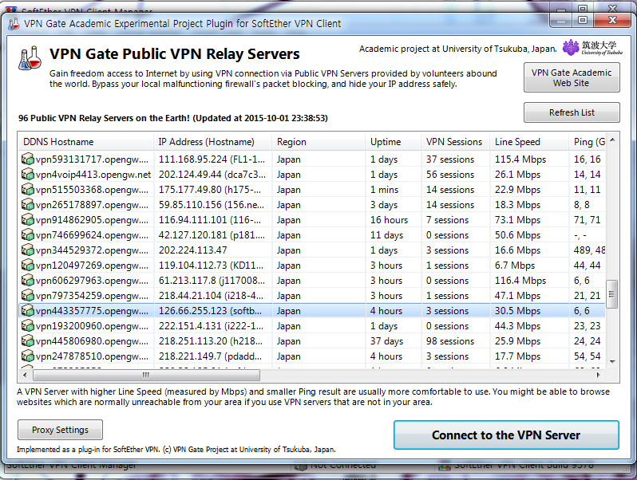The image size is (637, 480).
Task: Click server icon for vpn4voip4413.opengw.net row
Action: pos(28,174)
